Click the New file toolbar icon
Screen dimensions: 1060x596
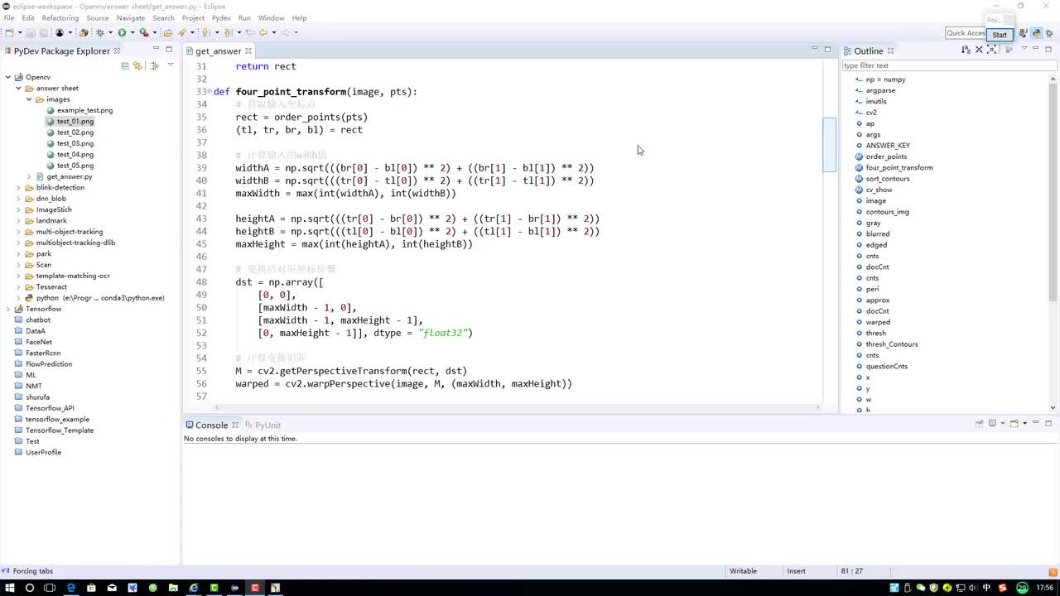coord(8,33)
